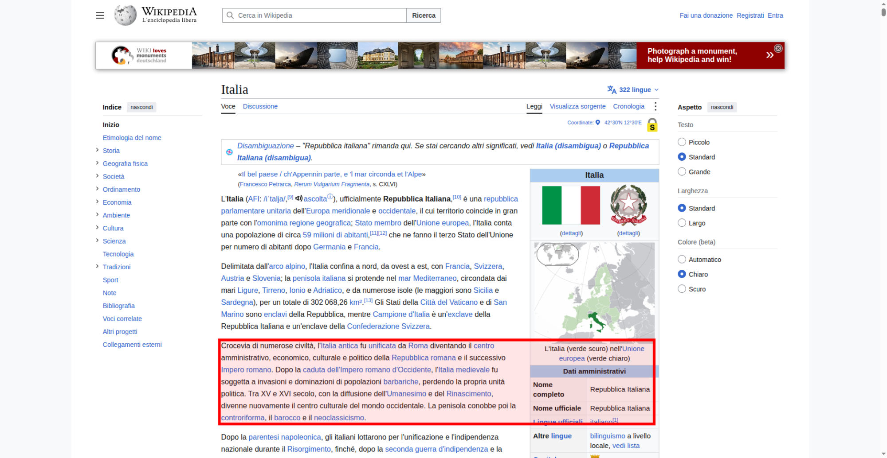Click into the Cerca in Wikipedia field

pyautogui.click(x=314, y=16)
